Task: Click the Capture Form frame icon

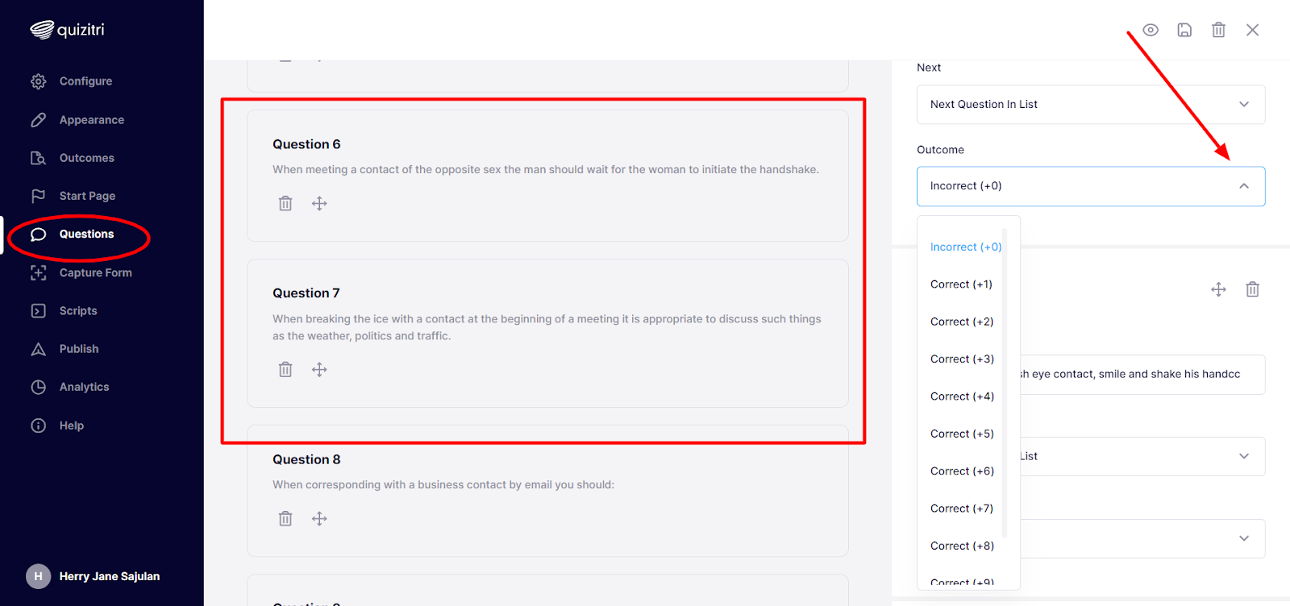Action: 38,272
